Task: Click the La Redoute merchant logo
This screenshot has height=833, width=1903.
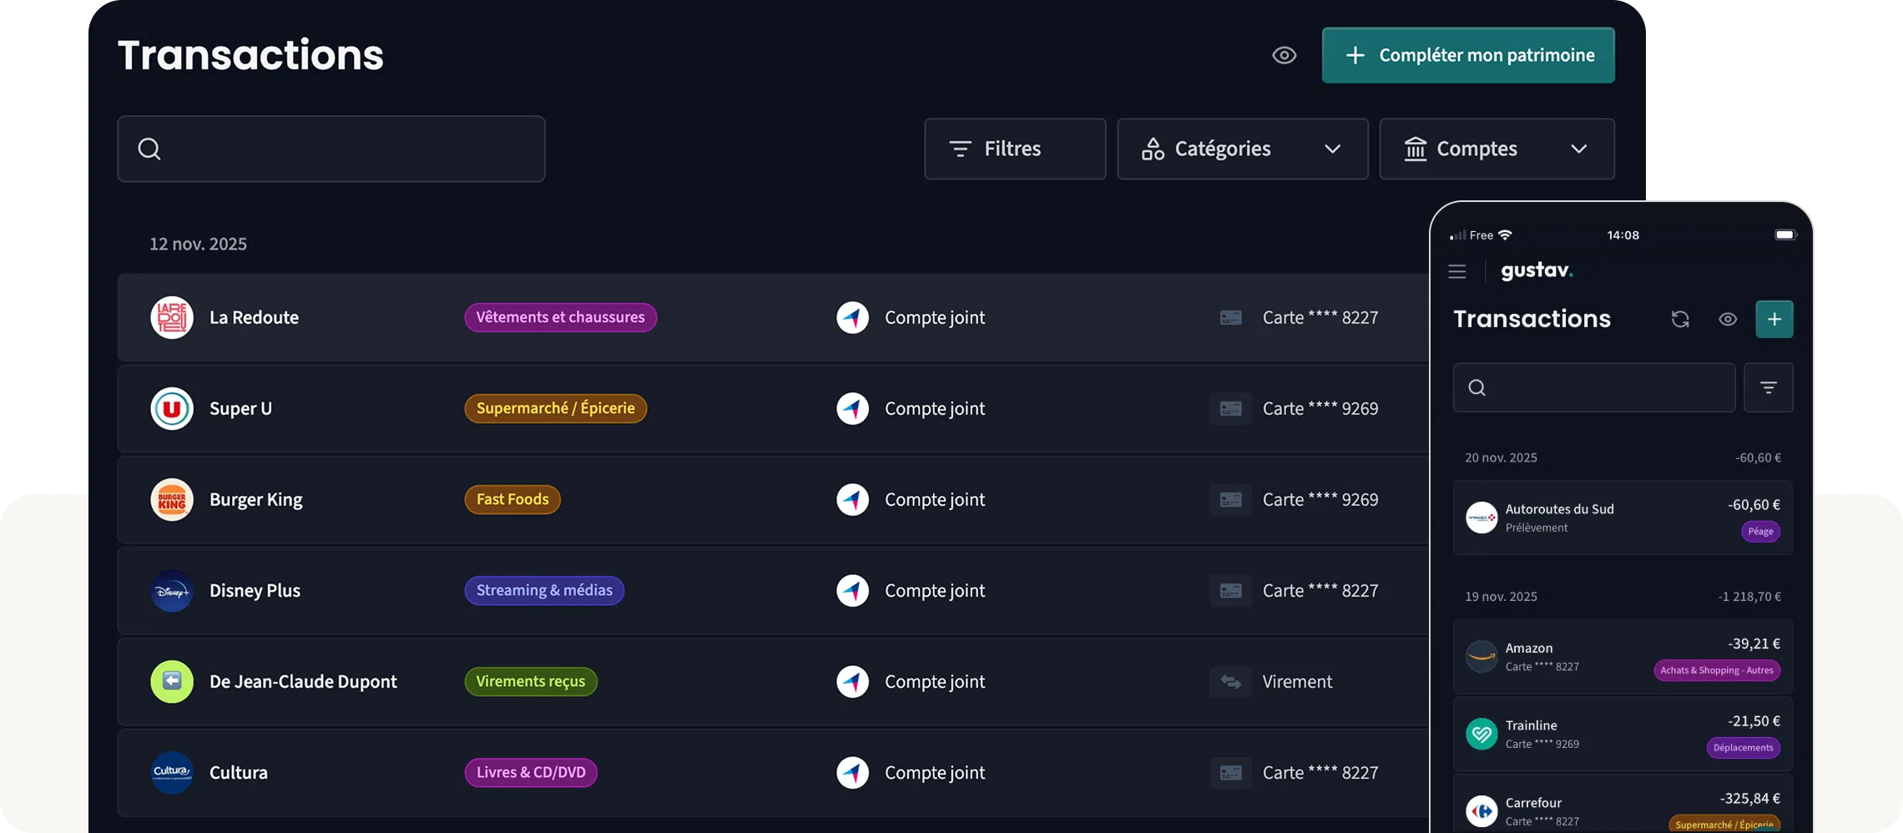Action: (x=172, y=318)
